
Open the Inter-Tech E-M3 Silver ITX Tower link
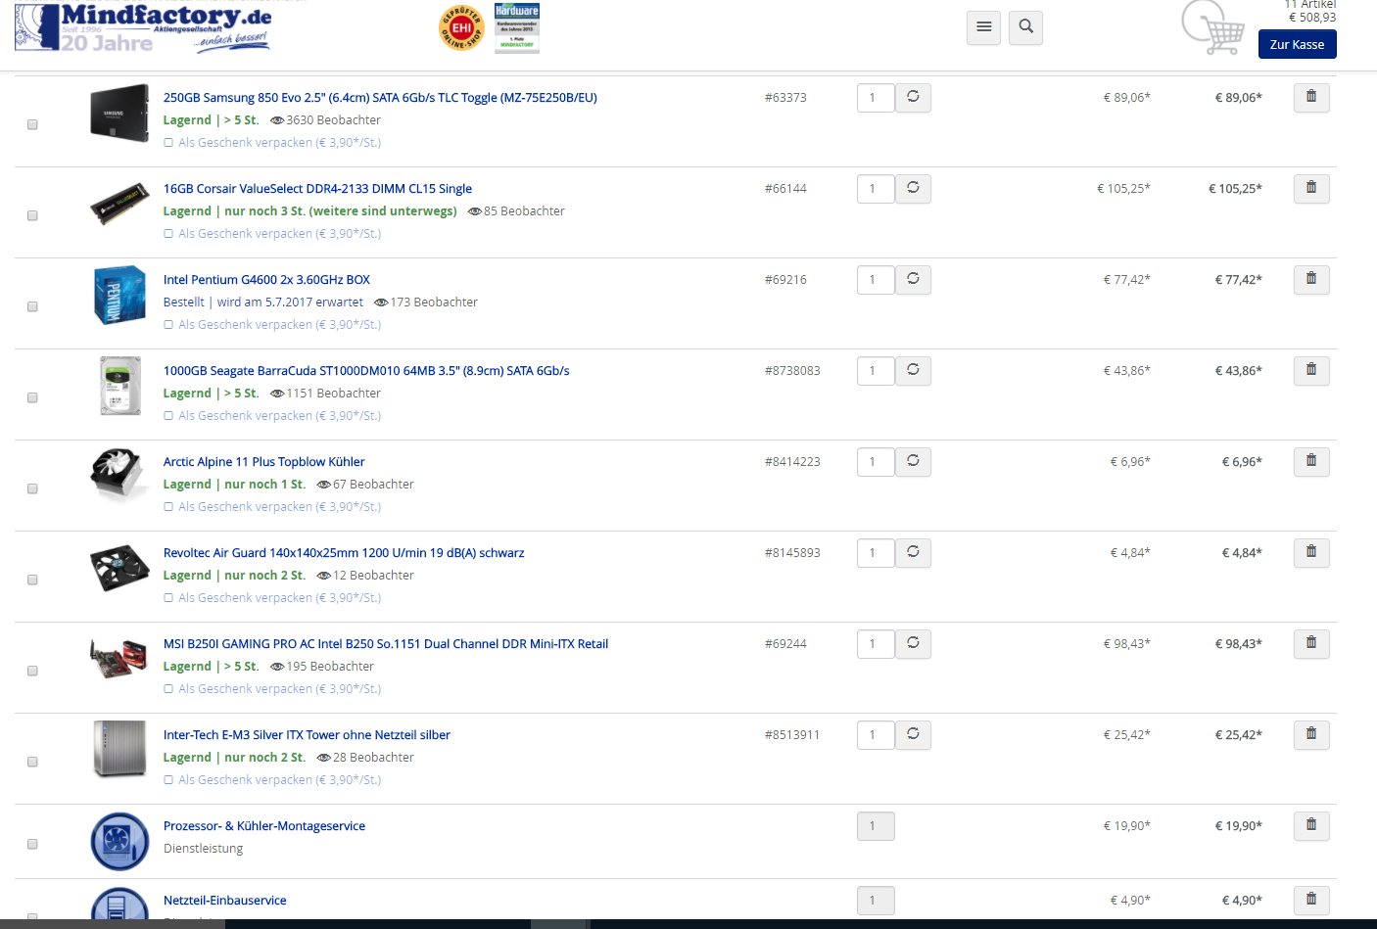pyautogui.click(x=307, y=735)
